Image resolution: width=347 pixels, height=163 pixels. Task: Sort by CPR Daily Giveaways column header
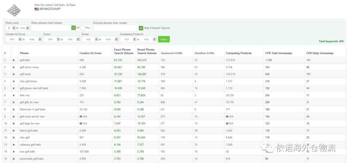tap(320, 53)
